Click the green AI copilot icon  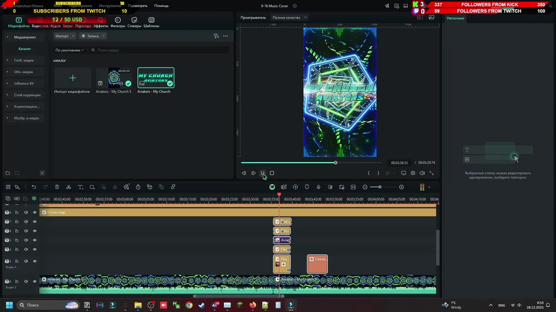pos(272,187)
